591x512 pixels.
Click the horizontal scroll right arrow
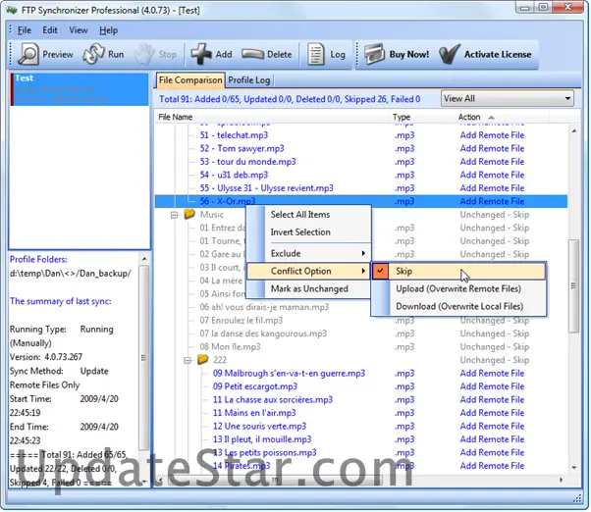pos(561,480)
